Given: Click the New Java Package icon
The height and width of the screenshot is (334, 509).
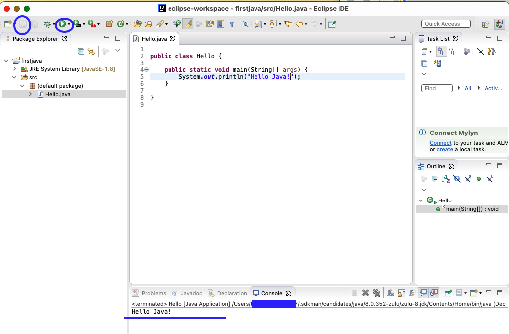Looking at the screenshot, I should (109, 24).
